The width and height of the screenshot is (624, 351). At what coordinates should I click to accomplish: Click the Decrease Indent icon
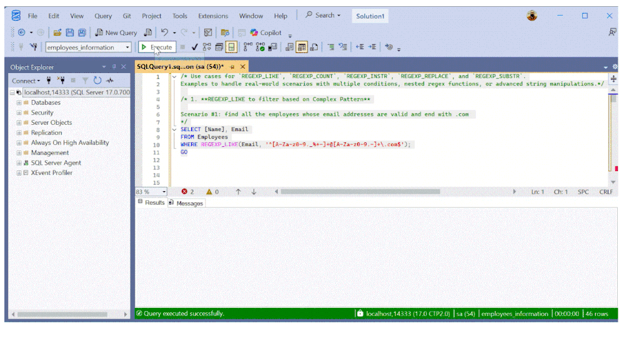[360, 47]
